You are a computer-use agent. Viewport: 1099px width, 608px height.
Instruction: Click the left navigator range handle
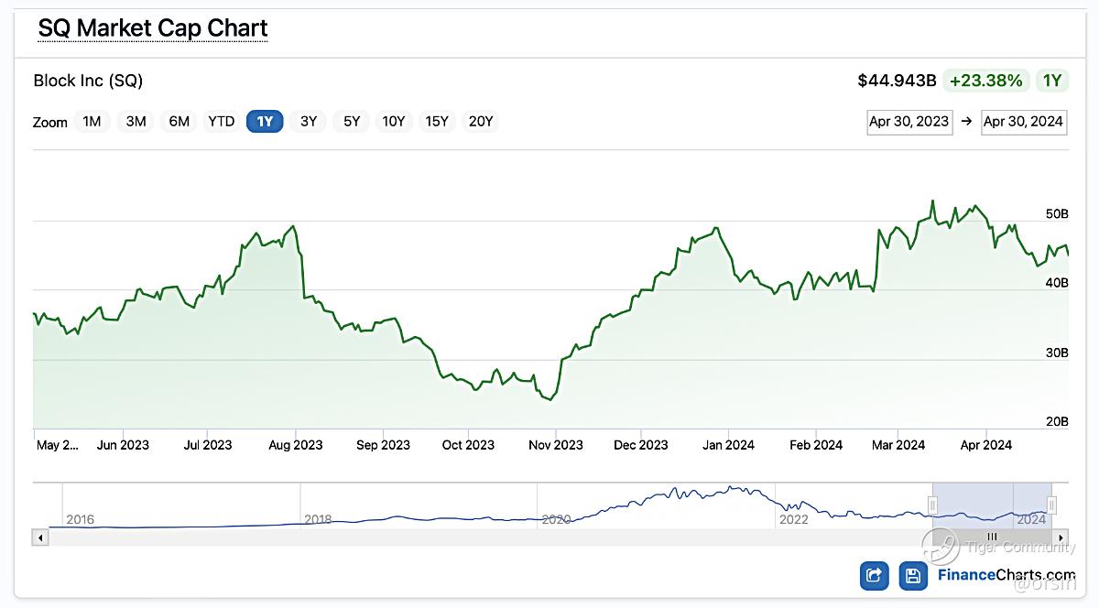(x=932, y=505)
